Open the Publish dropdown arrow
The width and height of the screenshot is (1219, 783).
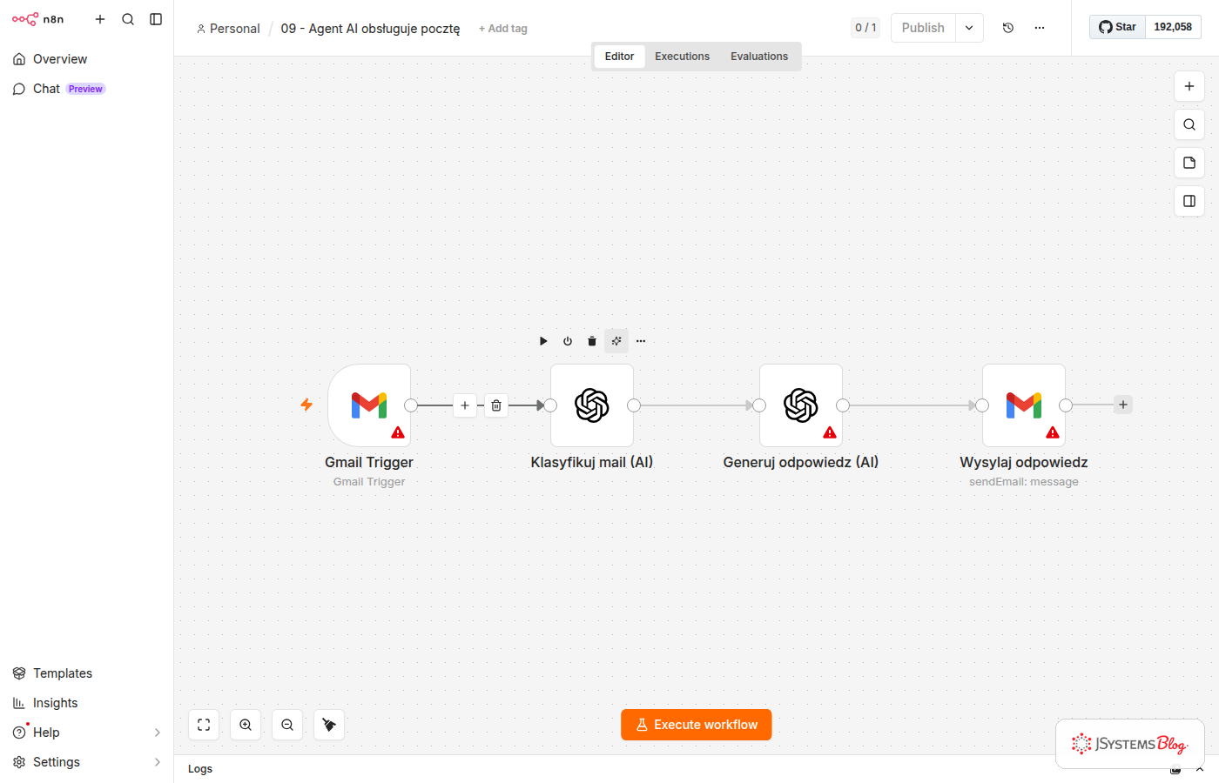[x=969, y=28]
